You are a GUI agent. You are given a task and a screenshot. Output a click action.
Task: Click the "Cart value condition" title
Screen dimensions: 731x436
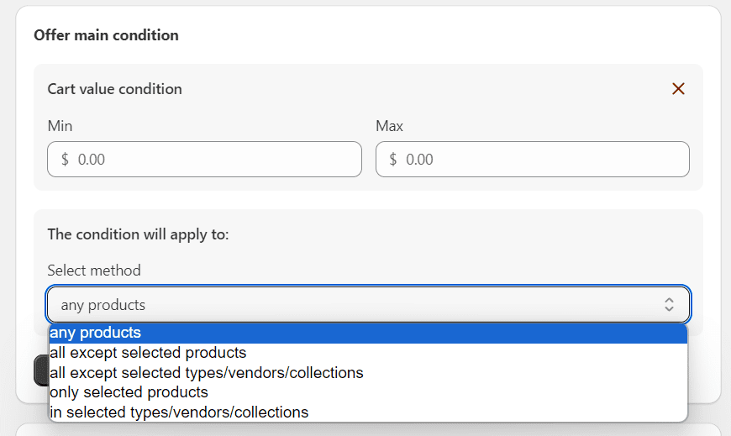[x=114, y=89]
